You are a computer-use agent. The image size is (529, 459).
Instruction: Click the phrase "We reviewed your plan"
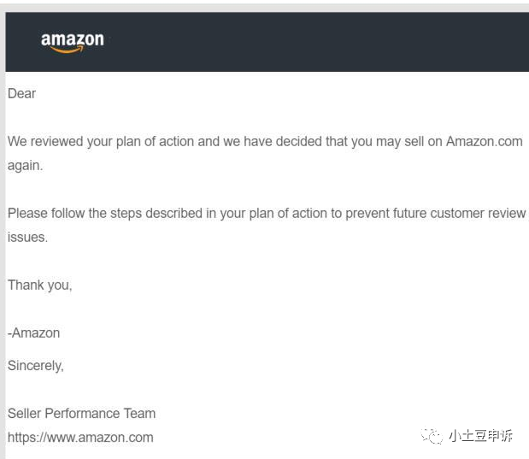(73, 141)
